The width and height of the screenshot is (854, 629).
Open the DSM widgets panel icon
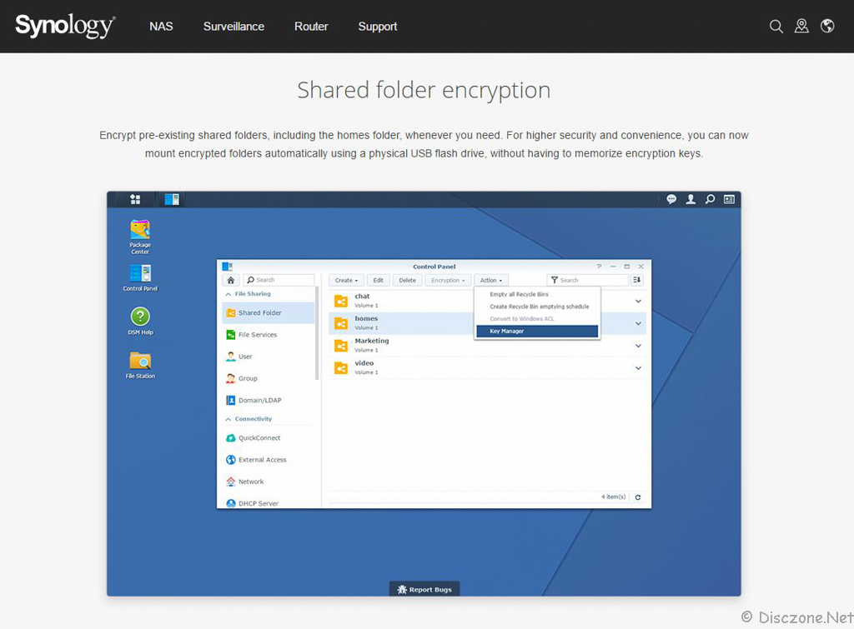pyautogui.click(x=729, y=199)
